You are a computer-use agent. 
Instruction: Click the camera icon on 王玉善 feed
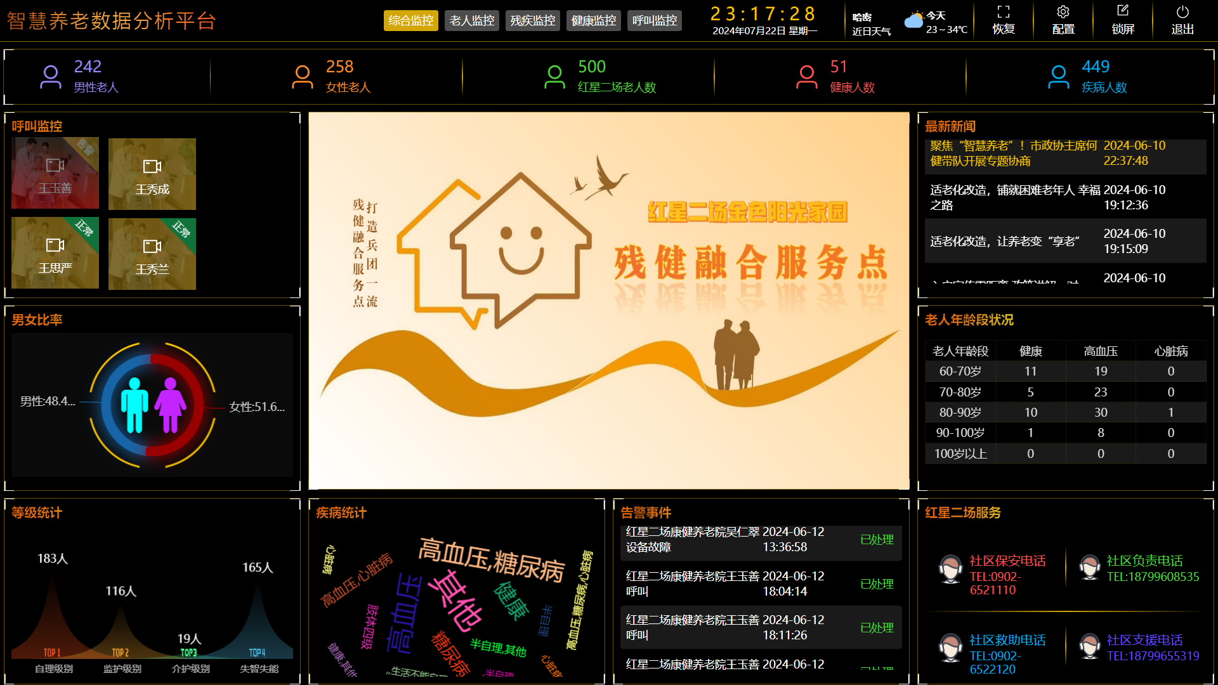coord(55,165)
